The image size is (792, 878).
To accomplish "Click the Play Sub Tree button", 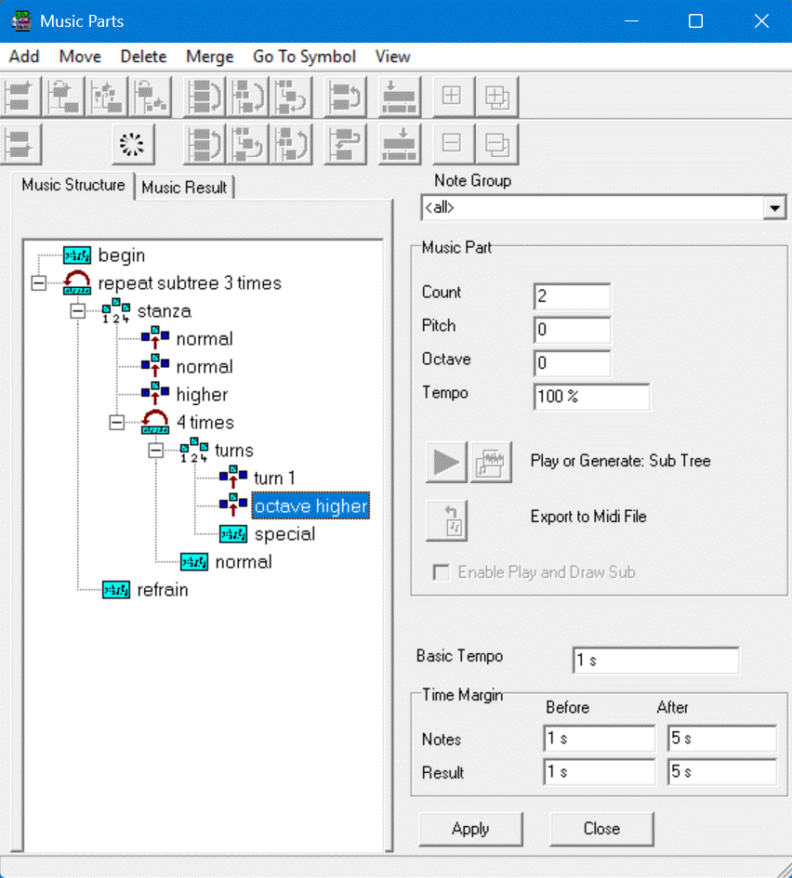I will pos(446,462).
